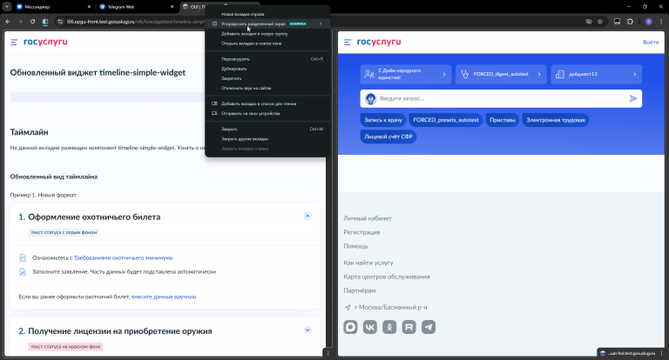Open Требованиями охотничьего минимума link
Screen dimensions: 669x360
point(124,257)
